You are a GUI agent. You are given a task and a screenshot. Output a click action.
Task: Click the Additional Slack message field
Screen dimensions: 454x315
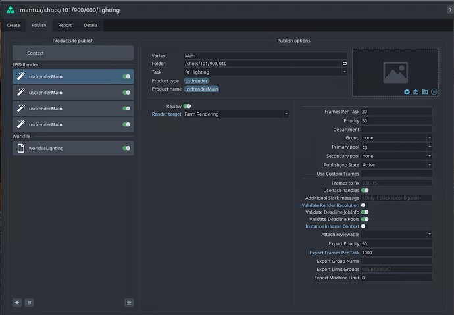[x=396, y=198]
